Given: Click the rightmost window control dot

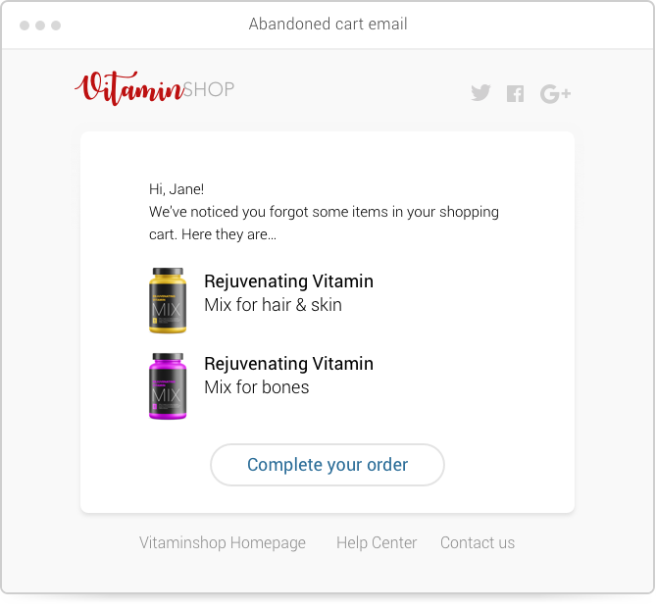Looking at the screenshot, I should pyautogui.click(x=56, y=25).
